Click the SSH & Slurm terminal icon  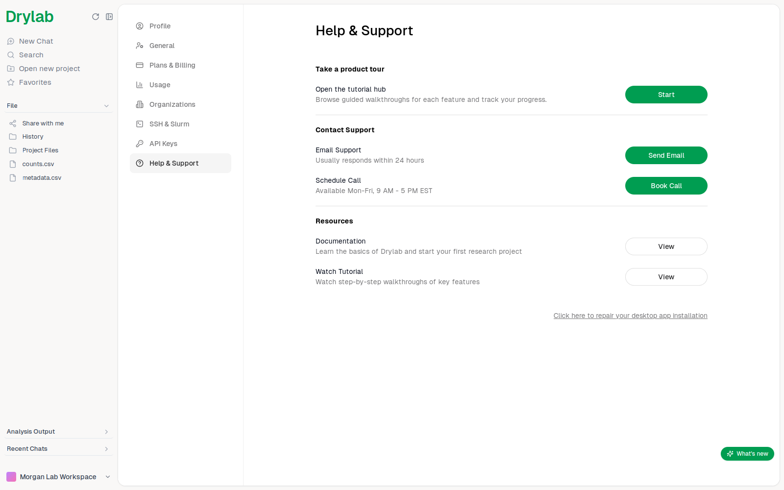(x=140, y=124)
